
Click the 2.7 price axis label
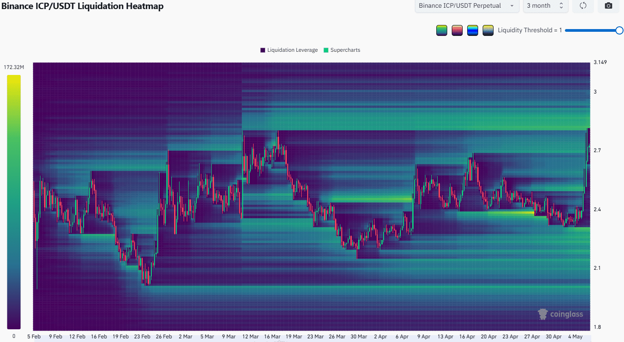pos(597,150)
